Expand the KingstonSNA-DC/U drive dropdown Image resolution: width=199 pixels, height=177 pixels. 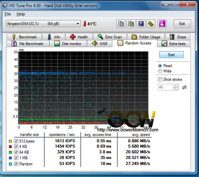[43, 24]
